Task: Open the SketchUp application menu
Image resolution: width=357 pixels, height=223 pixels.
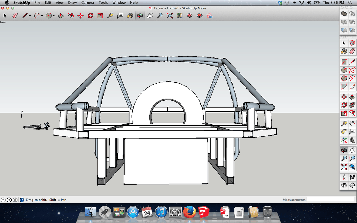Action: pyautogui.click(x=21, y=3)
